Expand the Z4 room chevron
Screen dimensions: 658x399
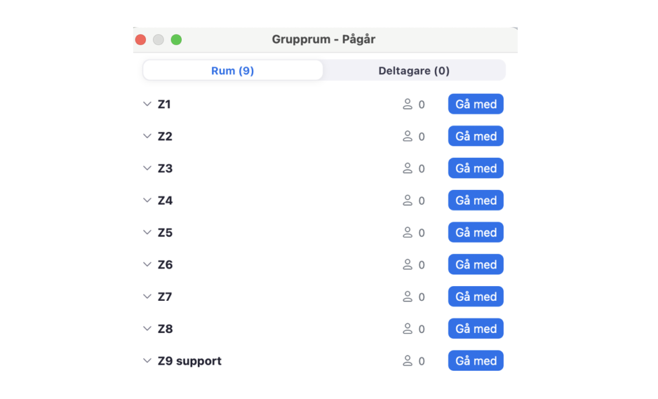click(x=147, y=200)
